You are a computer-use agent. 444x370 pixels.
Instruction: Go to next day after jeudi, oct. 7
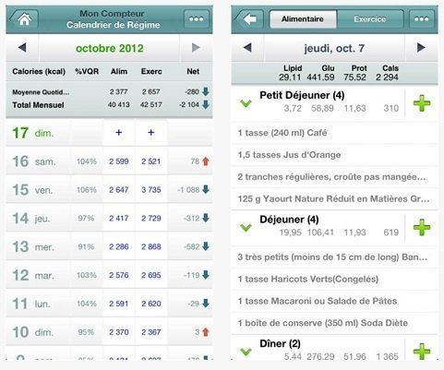(421, 47)
